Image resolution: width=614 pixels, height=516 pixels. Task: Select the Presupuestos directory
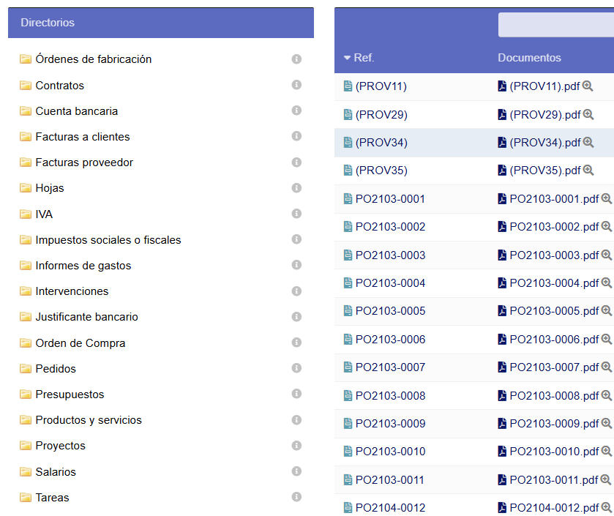(70, 395)
